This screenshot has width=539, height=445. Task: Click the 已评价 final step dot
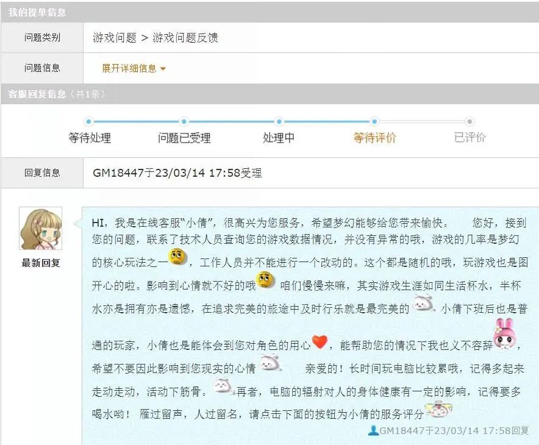pos(469,121)
